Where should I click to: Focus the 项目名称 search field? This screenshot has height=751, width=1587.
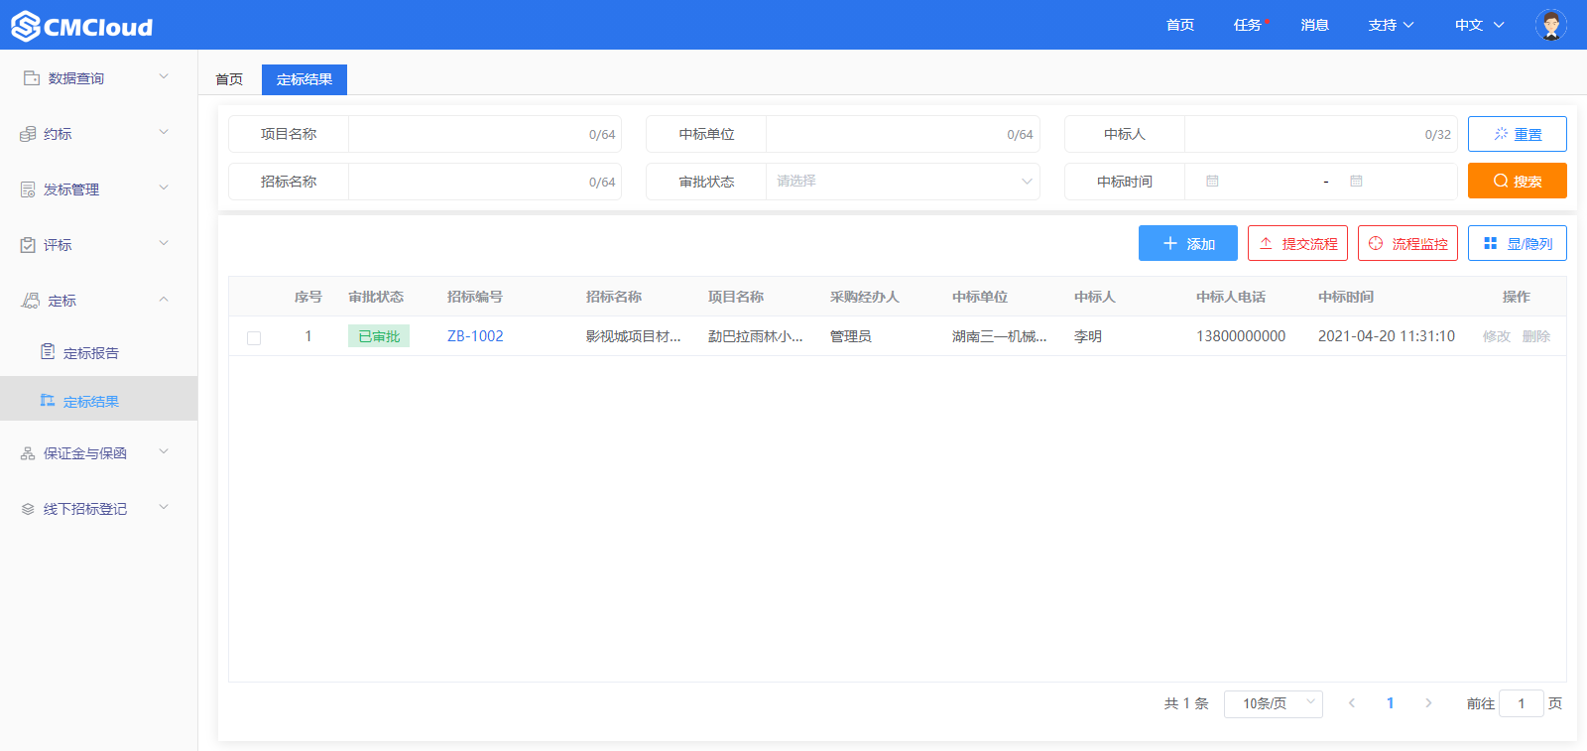click(x=485, y=134)
